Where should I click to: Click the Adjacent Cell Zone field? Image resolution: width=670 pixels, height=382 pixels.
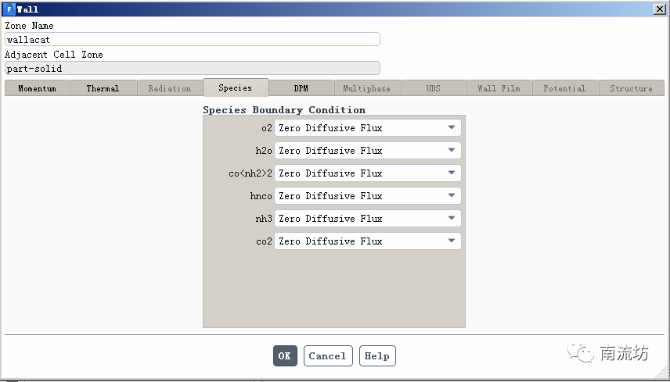192,69
